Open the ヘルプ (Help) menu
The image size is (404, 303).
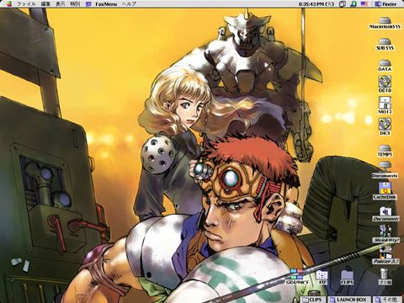point(129,4)
